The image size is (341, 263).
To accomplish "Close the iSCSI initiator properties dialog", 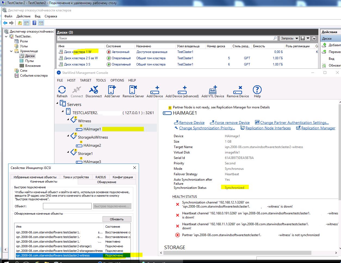I will (x=134, y=168).
